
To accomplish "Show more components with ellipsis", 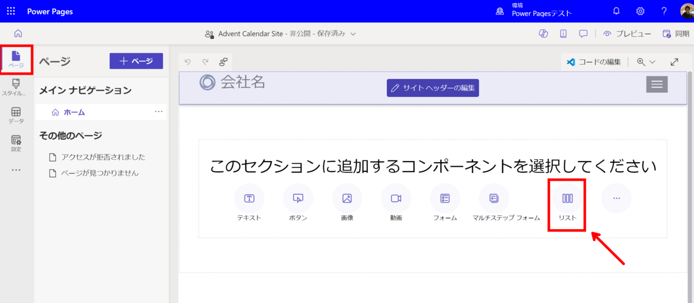I will [x=617, y=198].
